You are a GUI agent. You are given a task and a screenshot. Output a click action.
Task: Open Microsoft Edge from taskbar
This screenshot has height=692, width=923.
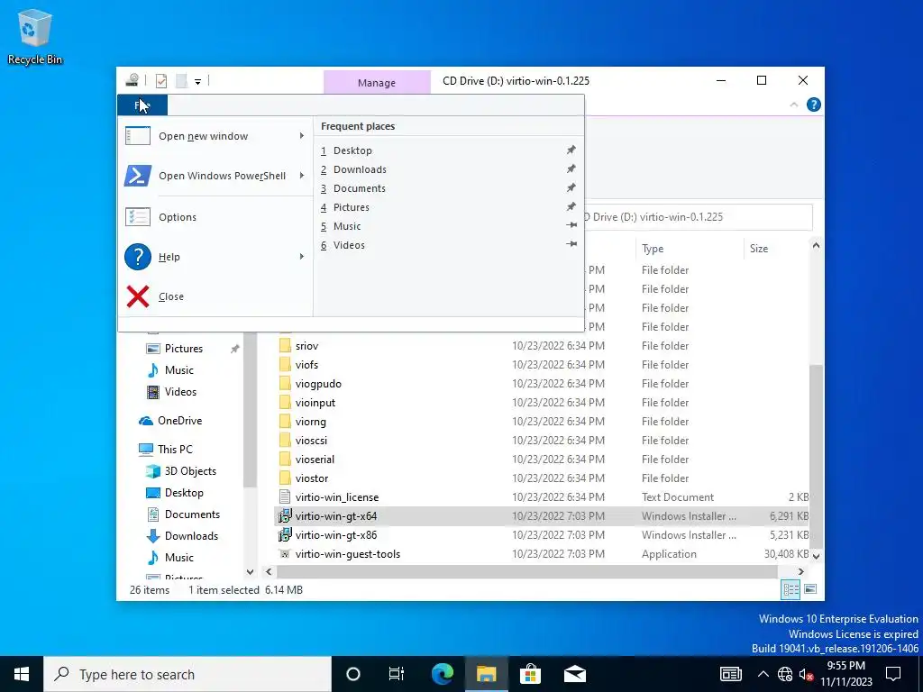(x=443, y=674)
